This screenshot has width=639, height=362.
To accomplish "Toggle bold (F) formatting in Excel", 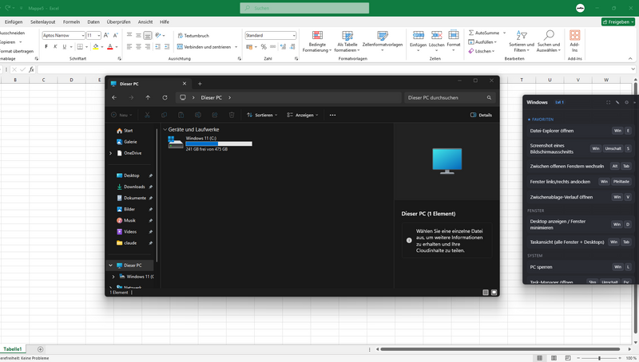I will coord(46,47).
